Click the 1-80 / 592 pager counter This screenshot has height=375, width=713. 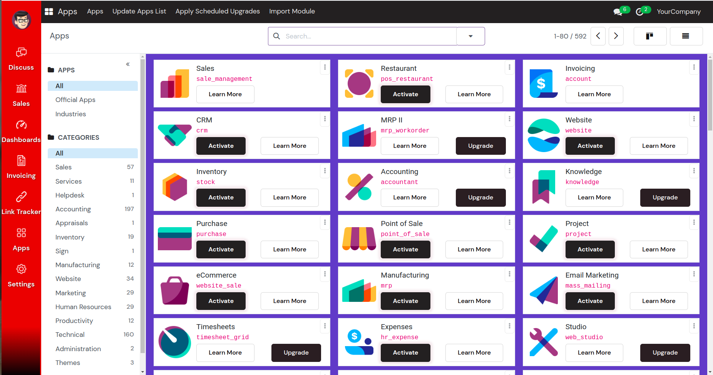point(570,36)
